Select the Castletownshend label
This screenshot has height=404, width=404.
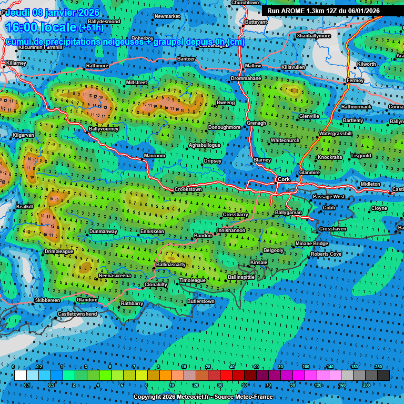coord(77,314)
